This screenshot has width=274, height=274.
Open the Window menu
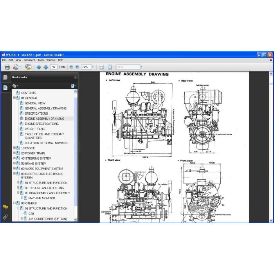coord(51,60)
